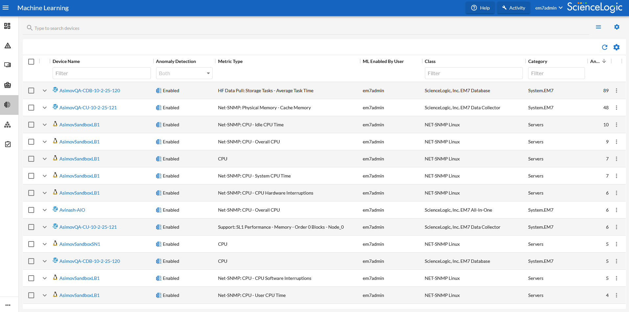Sort by the Metric Type column header
Screen dimensions: 629x312
230,61
